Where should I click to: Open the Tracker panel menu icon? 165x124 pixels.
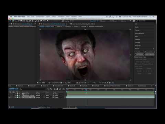(x=153, y=49)
